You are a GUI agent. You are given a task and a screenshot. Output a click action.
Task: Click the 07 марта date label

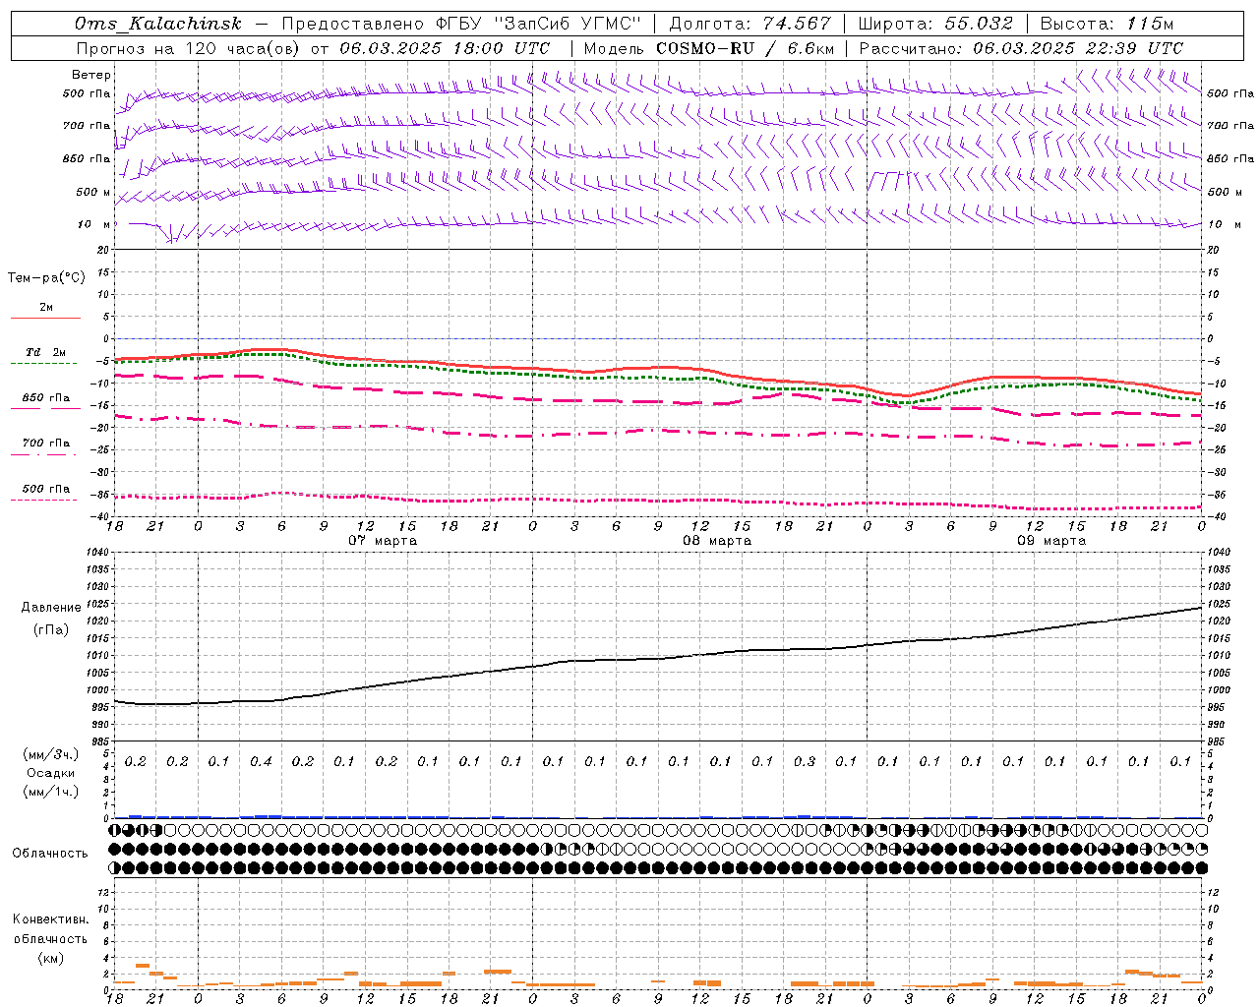[383, 541]
